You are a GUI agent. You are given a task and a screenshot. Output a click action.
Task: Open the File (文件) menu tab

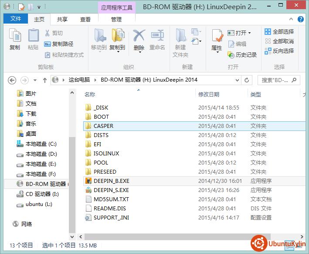point(16,19)
